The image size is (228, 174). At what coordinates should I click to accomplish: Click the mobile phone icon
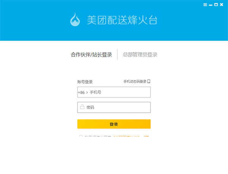coord(149,81)
